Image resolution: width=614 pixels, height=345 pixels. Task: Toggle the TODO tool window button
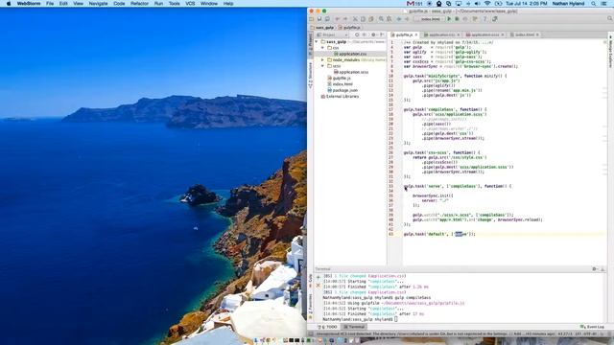[x=328, y=327]
